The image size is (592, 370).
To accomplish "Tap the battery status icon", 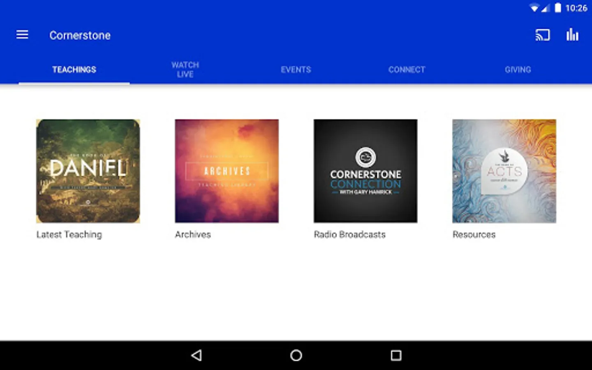I will pos(558,8).
